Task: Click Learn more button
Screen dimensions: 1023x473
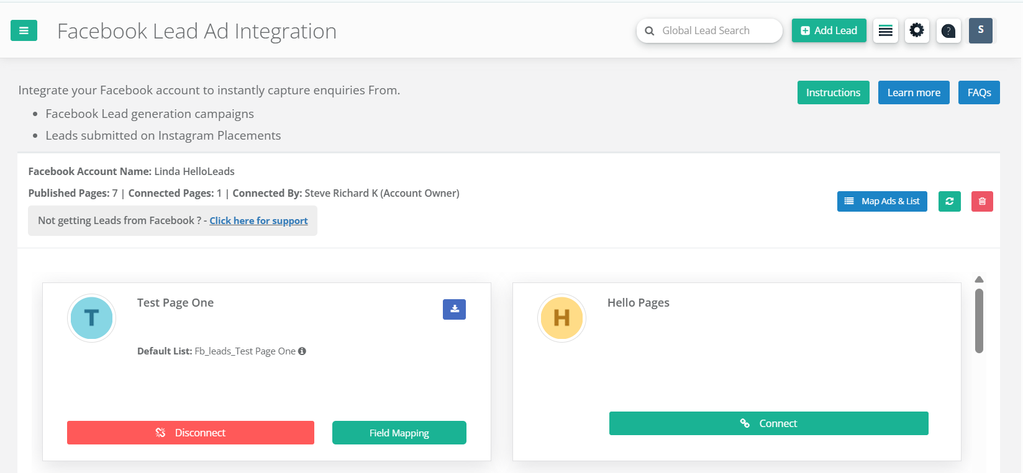Action: (x=914, y=92)
